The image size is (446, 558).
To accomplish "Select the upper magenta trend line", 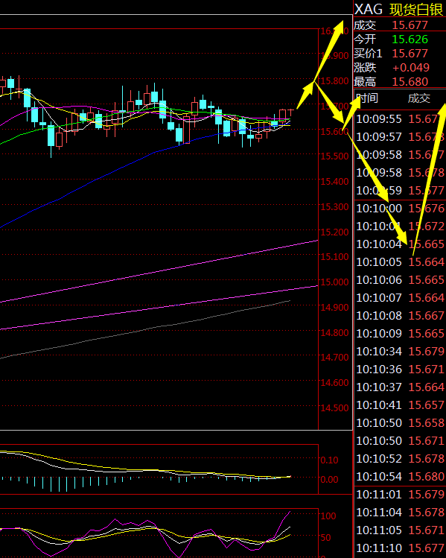I will tap(159, 271).
